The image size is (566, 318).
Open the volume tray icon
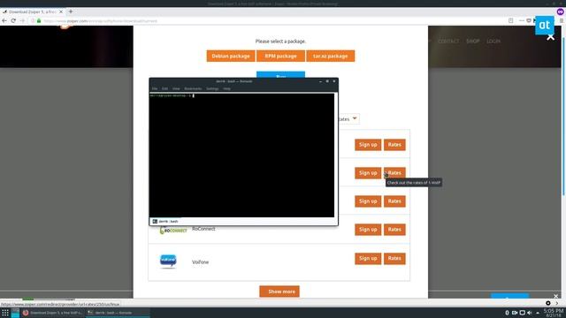click(x=530, y=313)
